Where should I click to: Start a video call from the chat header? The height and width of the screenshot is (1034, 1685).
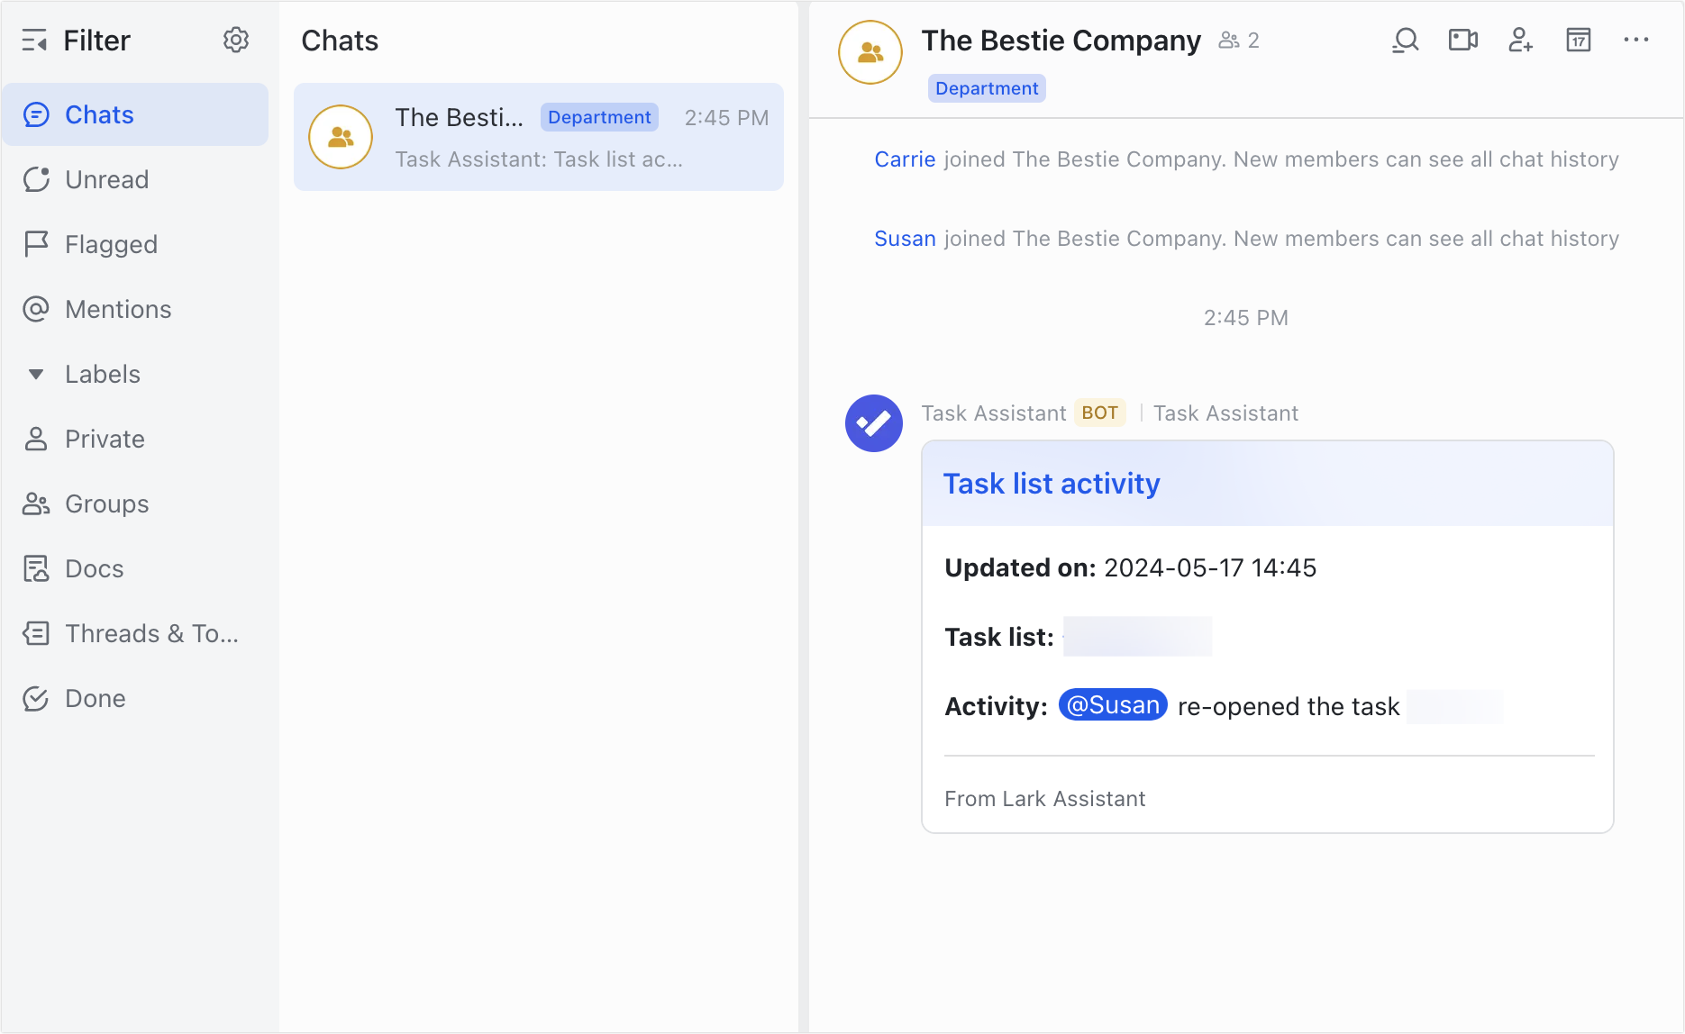1462,40
